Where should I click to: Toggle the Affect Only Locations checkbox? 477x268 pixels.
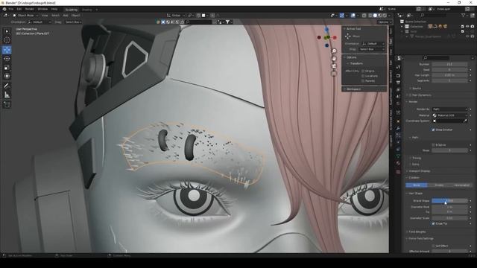click(x=363, y=76)
